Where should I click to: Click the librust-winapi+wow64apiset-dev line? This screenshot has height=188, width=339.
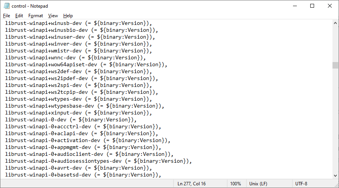coord(86,65)
